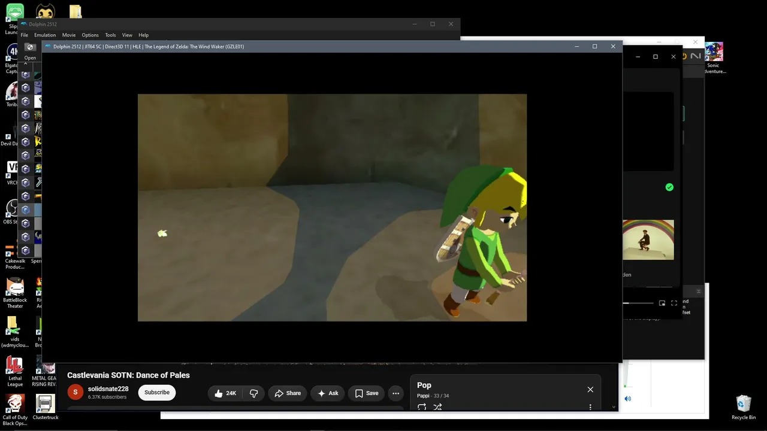The width and height of the screenshot is (767, 431).
Task: Open the Emulation menu in Dolphin
Action: tap(45, 35)
